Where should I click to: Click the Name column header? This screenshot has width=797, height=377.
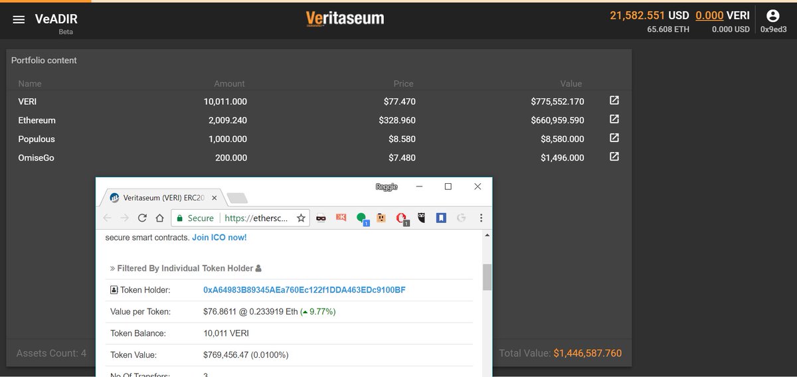click(x=30, y=84)
